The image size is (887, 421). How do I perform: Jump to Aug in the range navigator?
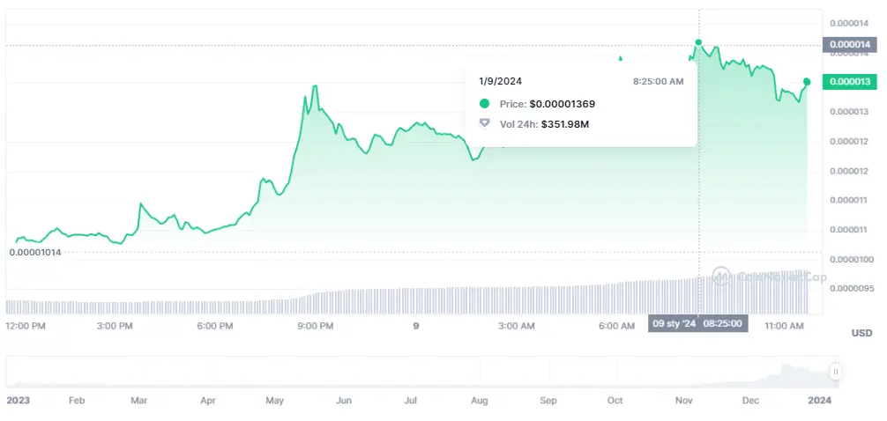click(479, 400)
